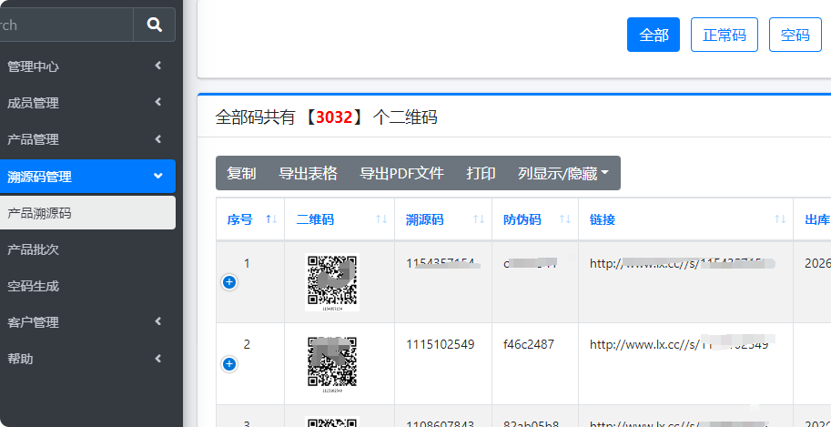Sort by the 链接 column arrows
The image size is (831, 427).
pos(780,219)
